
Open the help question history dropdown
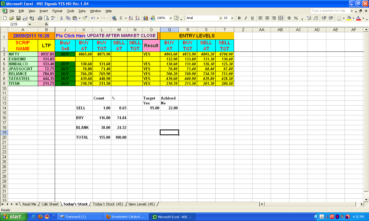[x=352, y=11]
